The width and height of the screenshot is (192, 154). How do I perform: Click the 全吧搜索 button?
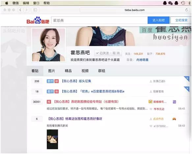[181, 20]
